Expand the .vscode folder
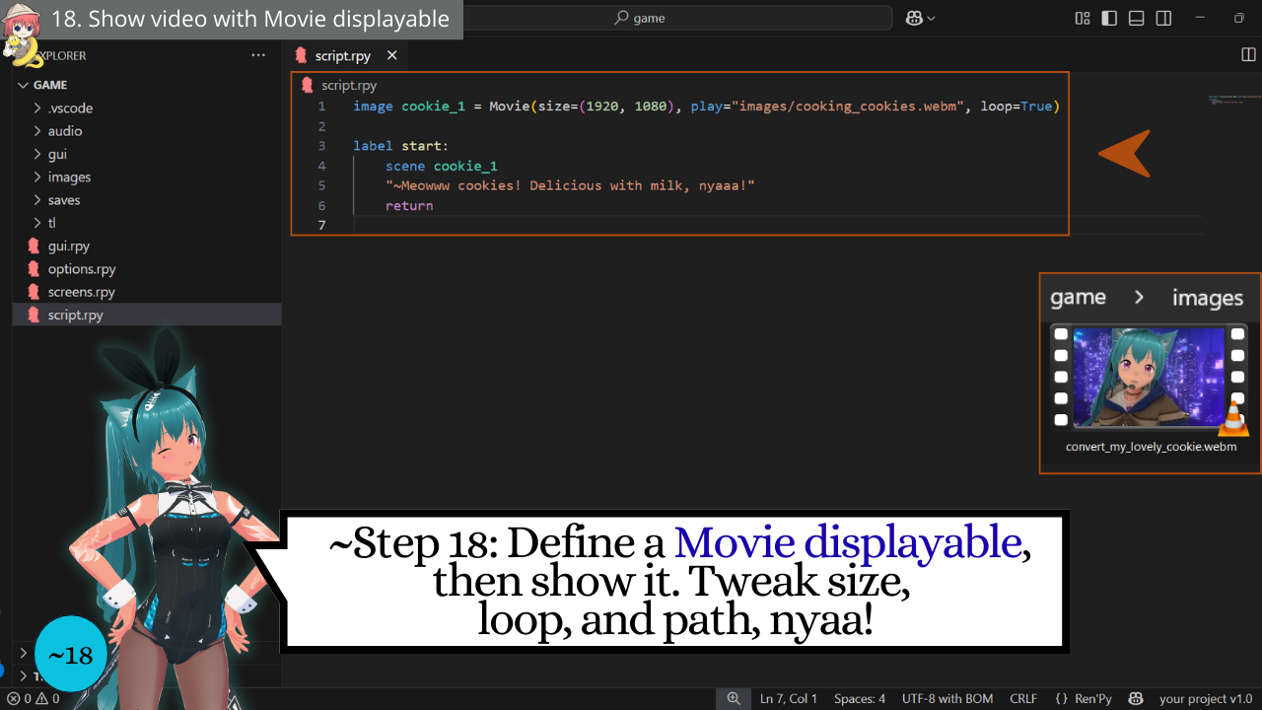Image resolution: width=1262 pixels, height=710 pixels. coord(70,107)
